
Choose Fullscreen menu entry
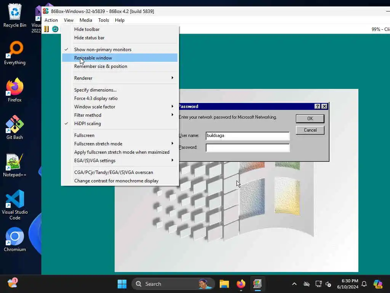coord(120,135)
